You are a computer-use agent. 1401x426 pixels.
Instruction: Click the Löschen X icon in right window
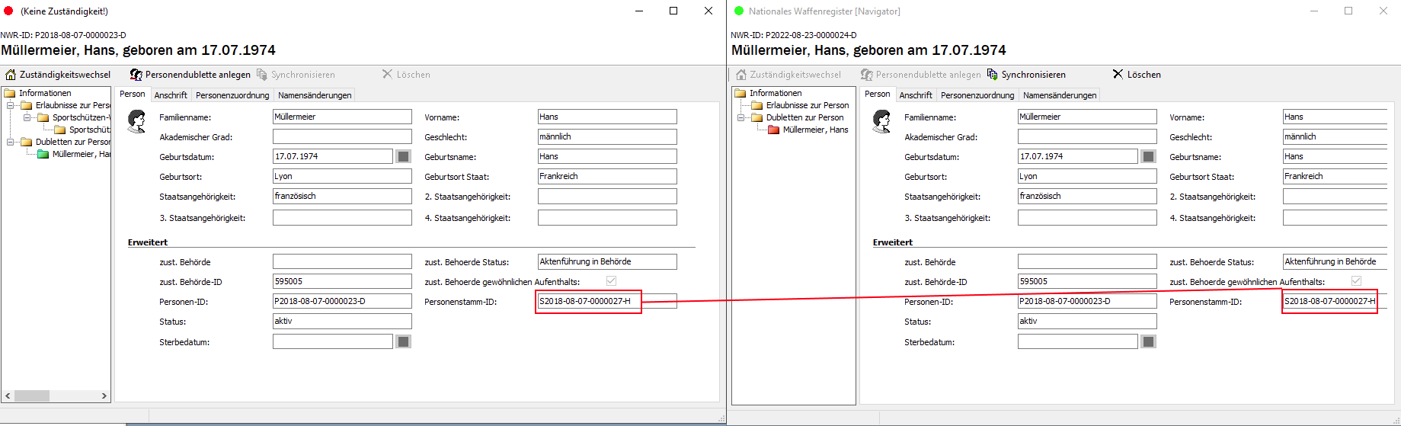pyautogui.click(x=1118, y=75)
